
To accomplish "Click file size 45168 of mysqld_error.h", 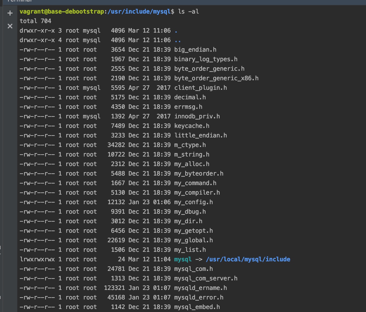I will (x=116, y=297).
